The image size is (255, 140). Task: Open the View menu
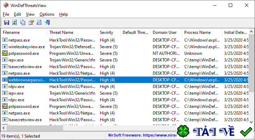[30, 14]
